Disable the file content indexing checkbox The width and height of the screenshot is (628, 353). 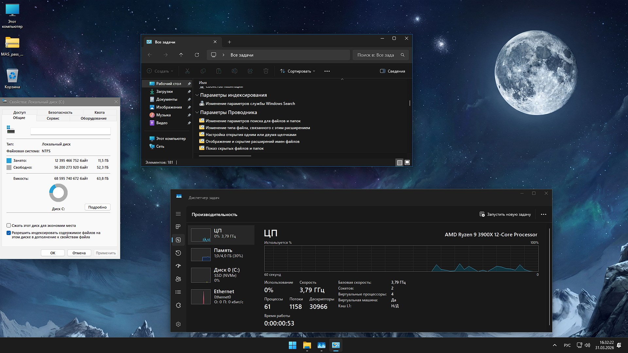(9, 233)
